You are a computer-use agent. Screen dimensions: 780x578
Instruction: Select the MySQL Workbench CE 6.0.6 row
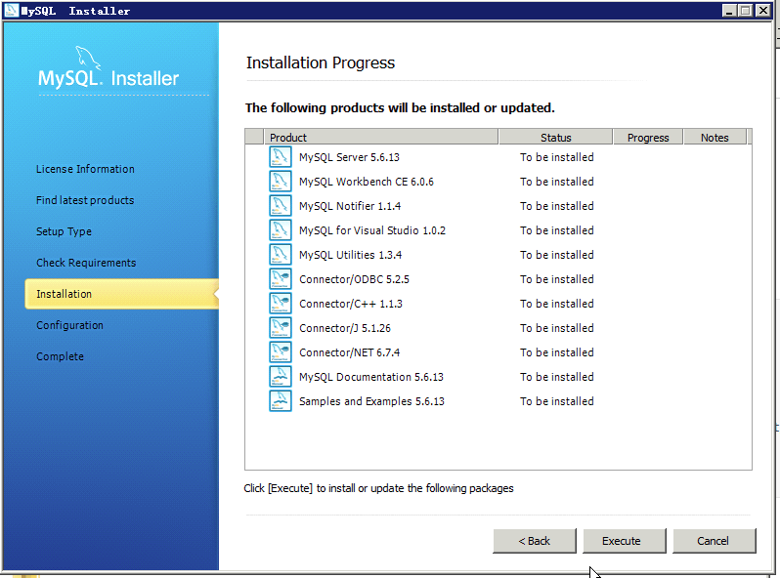click(x=498, y=182)
